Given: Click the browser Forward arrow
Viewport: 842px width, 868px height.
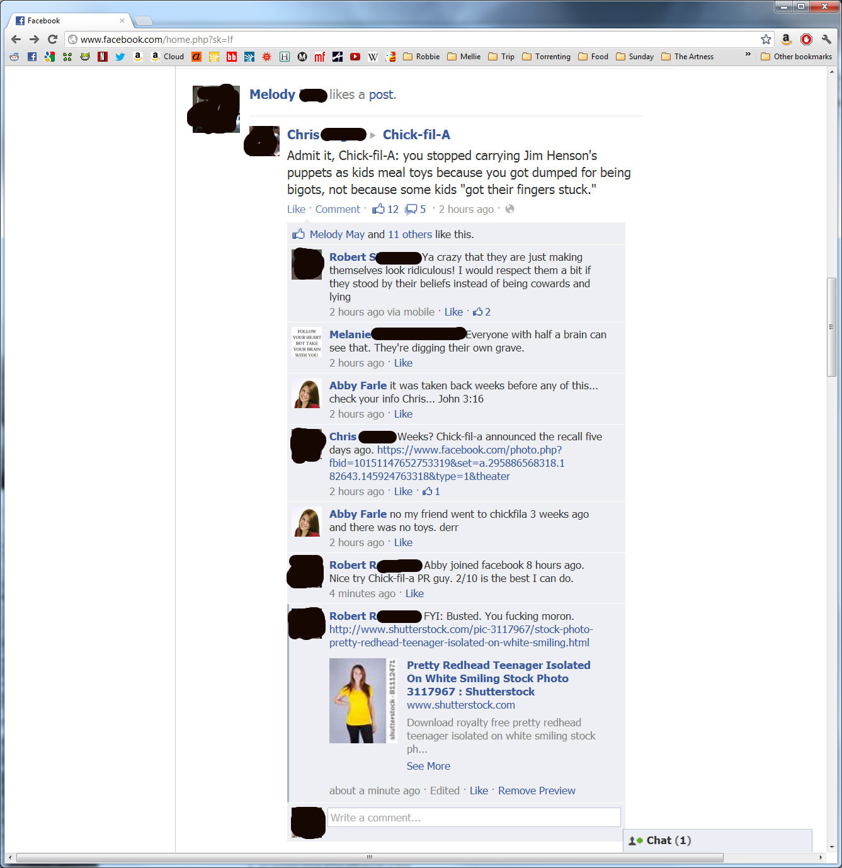Looking at the screenshot, I should pos(35,39).
